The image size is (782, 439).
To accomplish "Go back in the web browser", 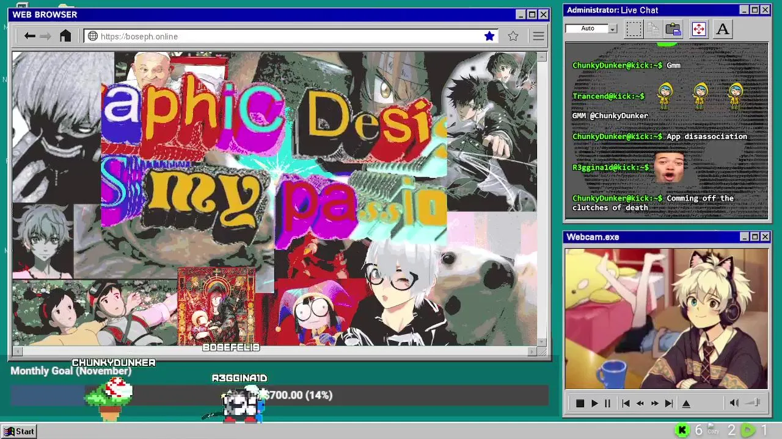I will 29,37.
